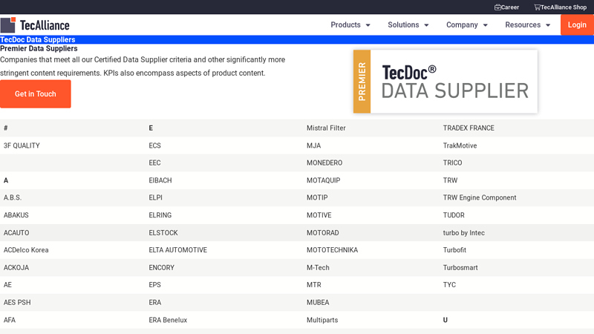Image resolution: width=594 pixels, height=334 pixels.
Task: Select the TUDOR supplier entry
Action: click(x=454, y=215)
